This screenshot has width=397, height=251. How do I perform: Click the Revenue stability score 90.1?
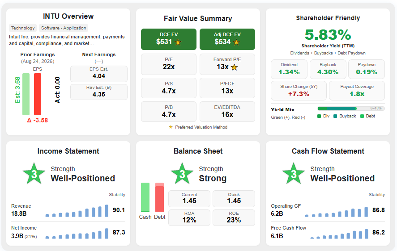tap(119, 210)
